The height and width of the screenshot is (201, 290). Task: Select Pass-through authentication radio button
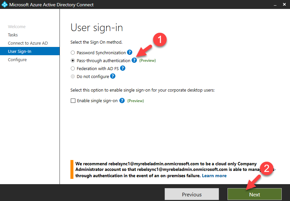point(73,60)
